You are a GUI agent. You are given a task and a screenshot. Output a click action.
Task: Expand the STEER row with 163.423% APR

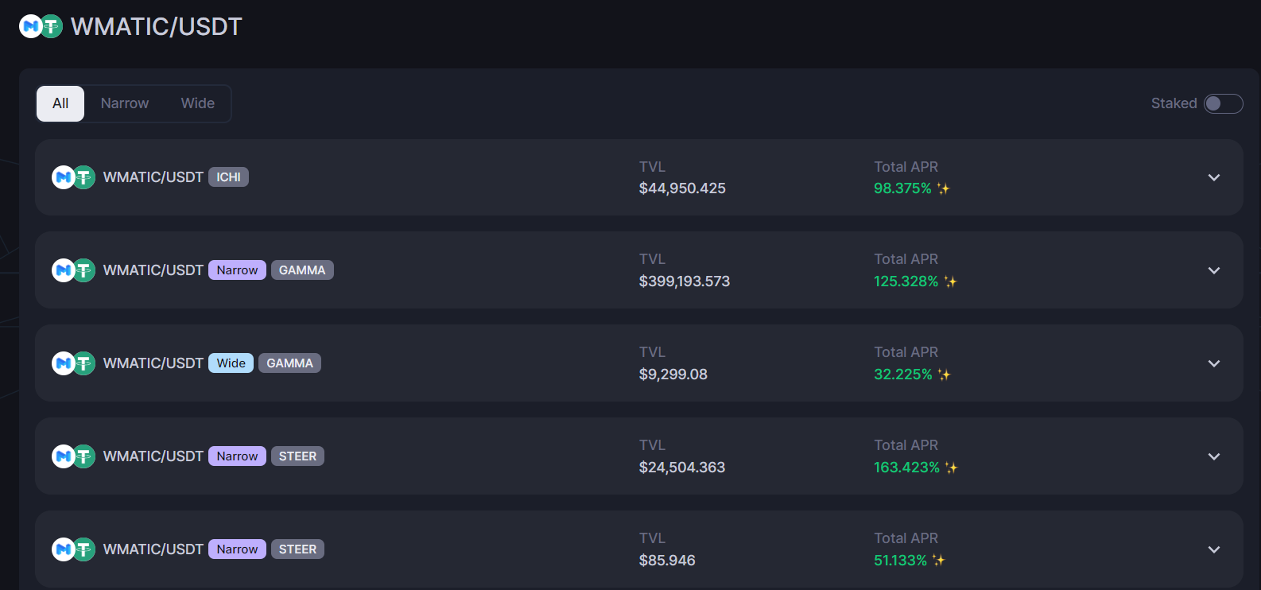pyautogui.click(x=1214, y=456)
